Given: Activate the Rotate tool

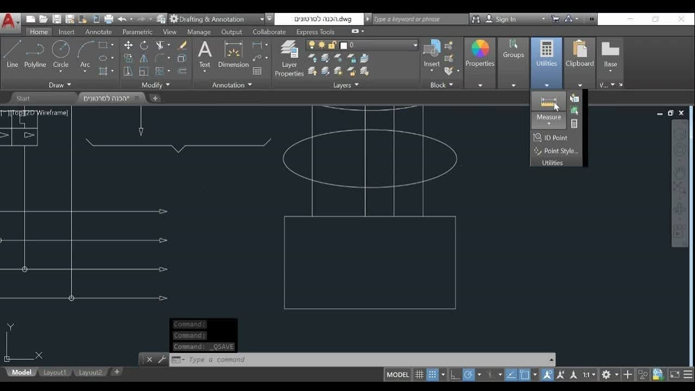Looking at the screenshot, I should [144, 45].
